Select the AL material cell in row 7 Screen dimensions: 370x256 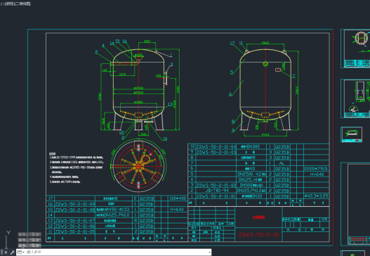pyautogui.click(x=282, y=163)
